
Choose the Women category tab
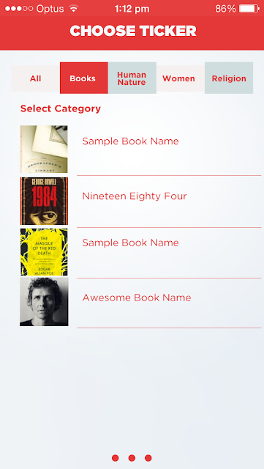[181, 78]
